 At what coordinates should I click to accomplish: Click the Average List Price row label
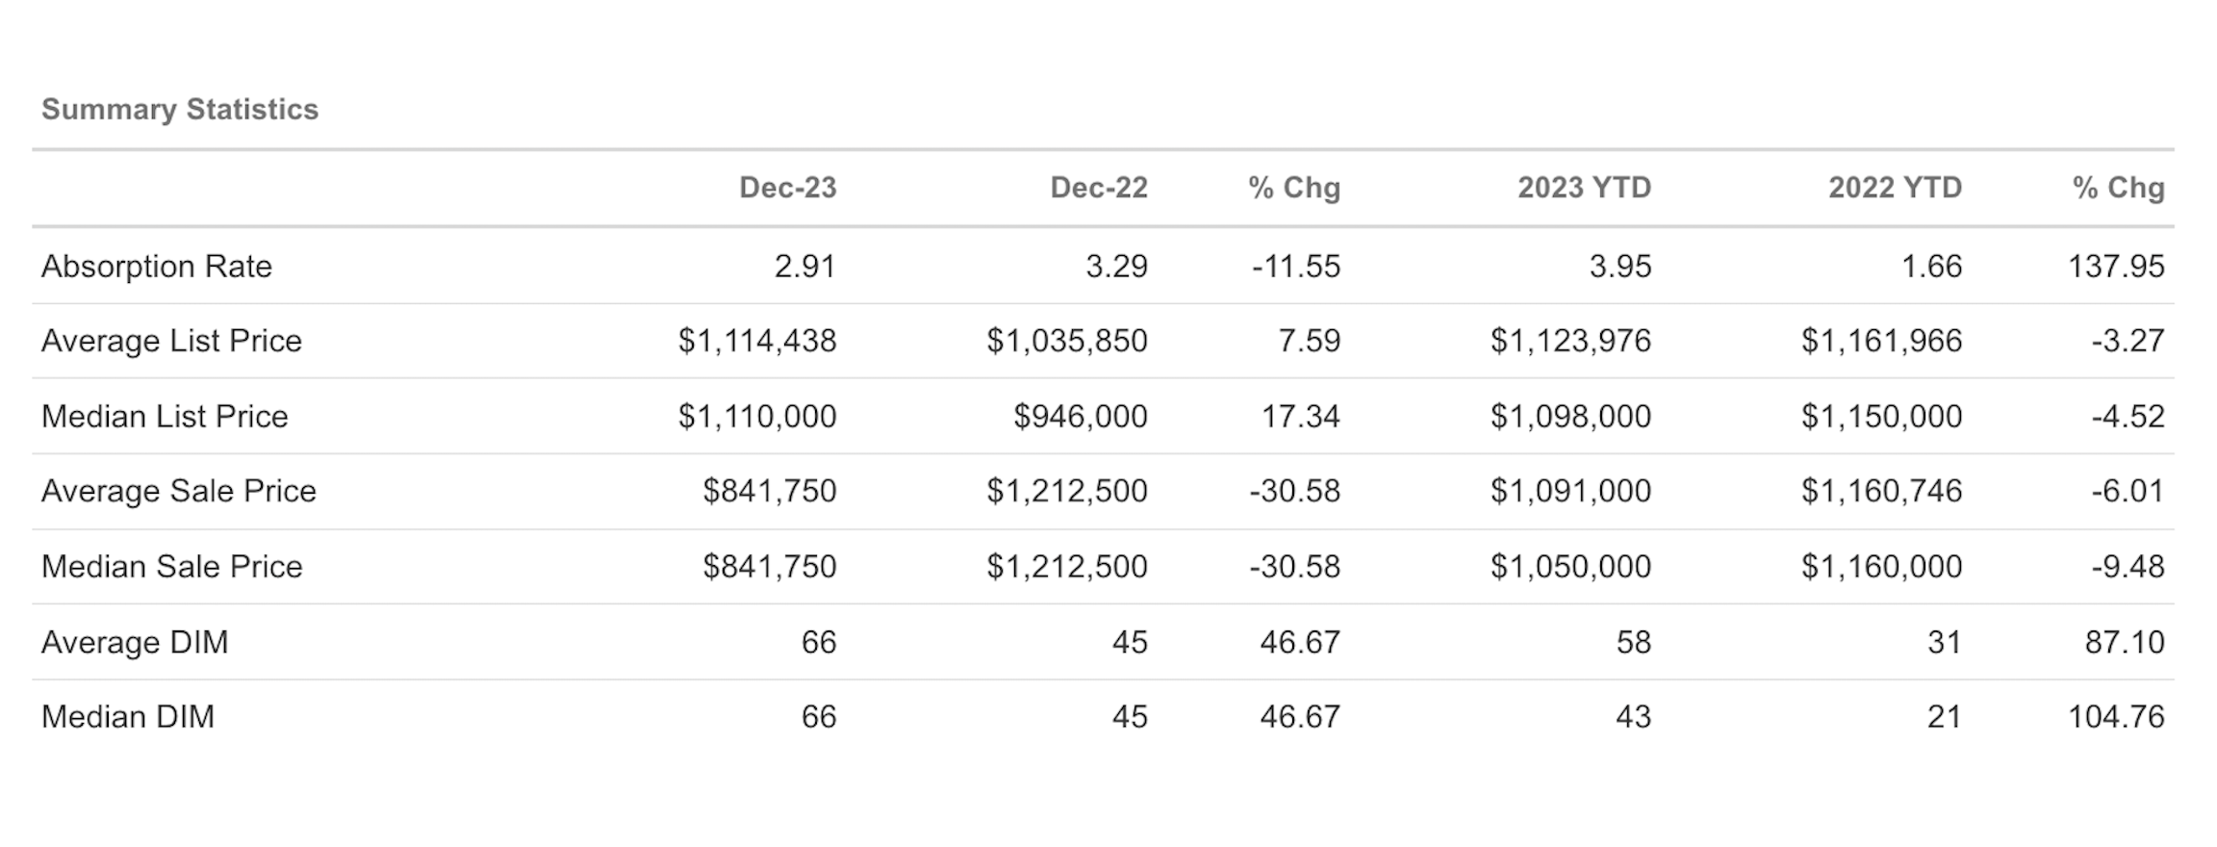tap(171, 341)
